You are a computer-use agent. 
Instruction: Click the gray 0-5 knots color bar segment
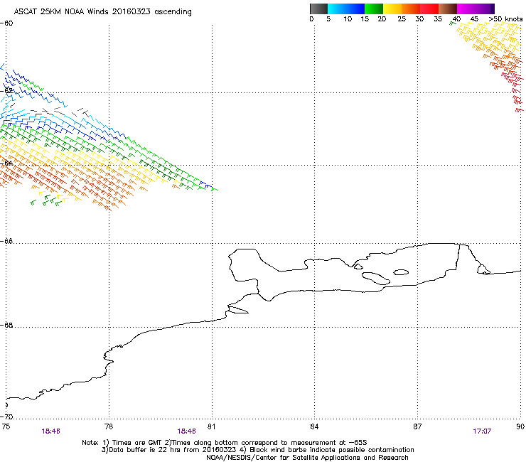(x=318, y=9)
